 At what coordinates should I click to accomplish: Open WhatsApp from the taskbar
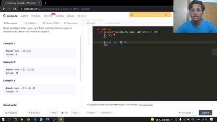[41, 119]
